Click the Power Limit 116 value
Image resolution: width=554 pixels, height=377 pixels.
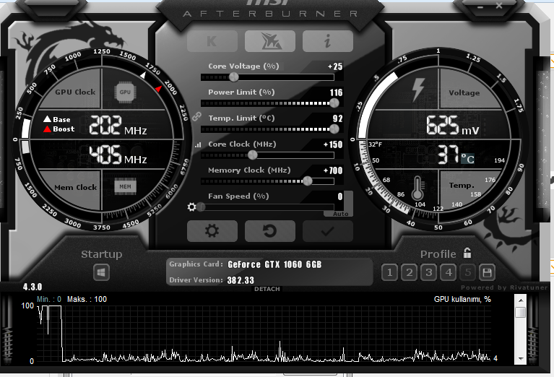tap(336, 92)
